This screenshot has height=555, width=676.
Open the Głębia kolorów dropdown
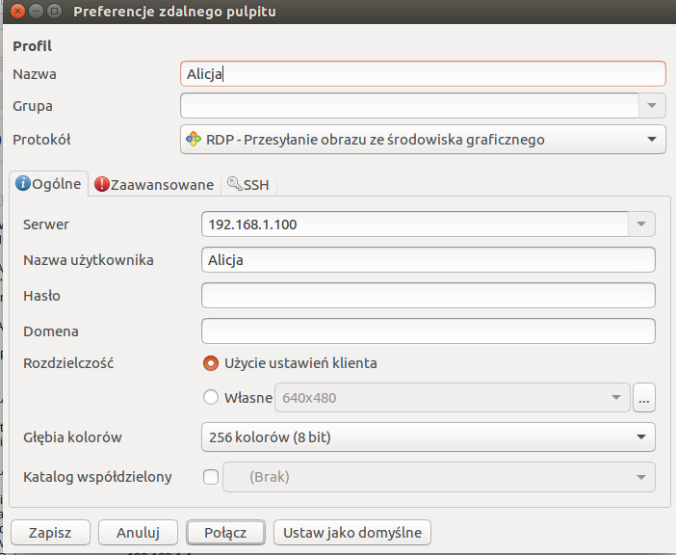click(429, 437)
